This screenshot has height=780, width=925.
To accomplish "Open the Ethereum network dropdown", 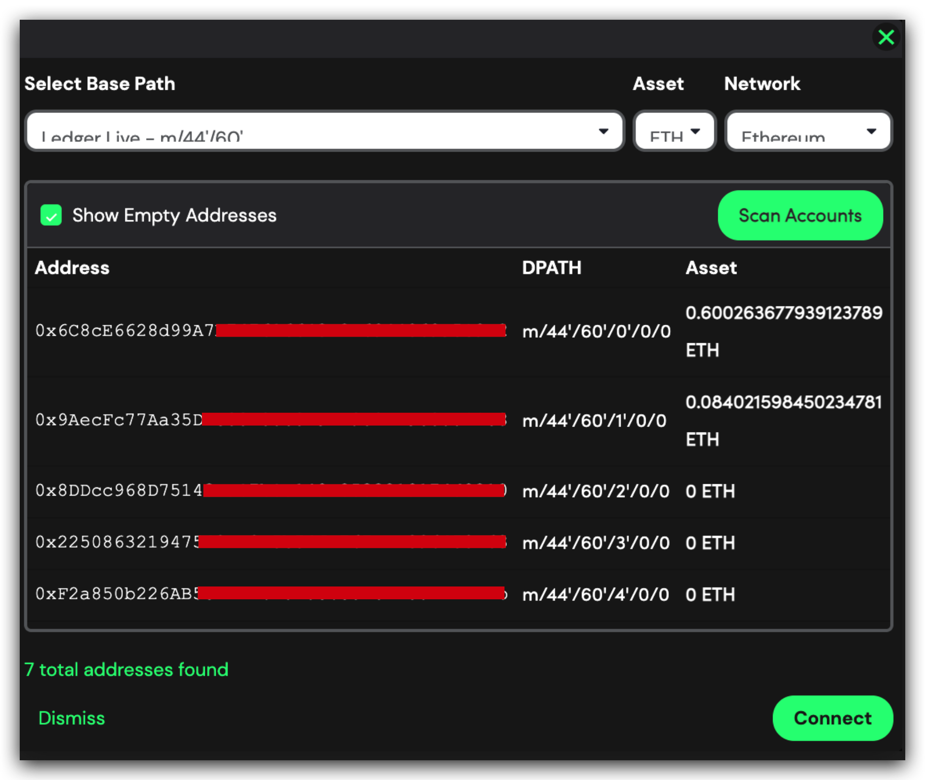I will pyautogui.click(x=808, y=131).
